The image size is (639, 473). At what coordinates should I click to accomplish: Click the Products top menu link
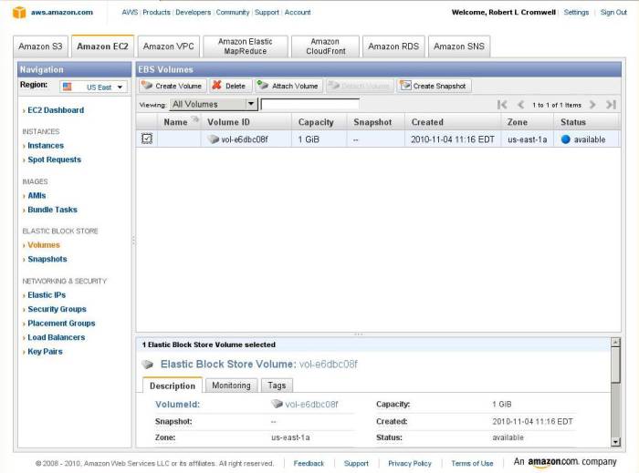(x=156, y=12)
